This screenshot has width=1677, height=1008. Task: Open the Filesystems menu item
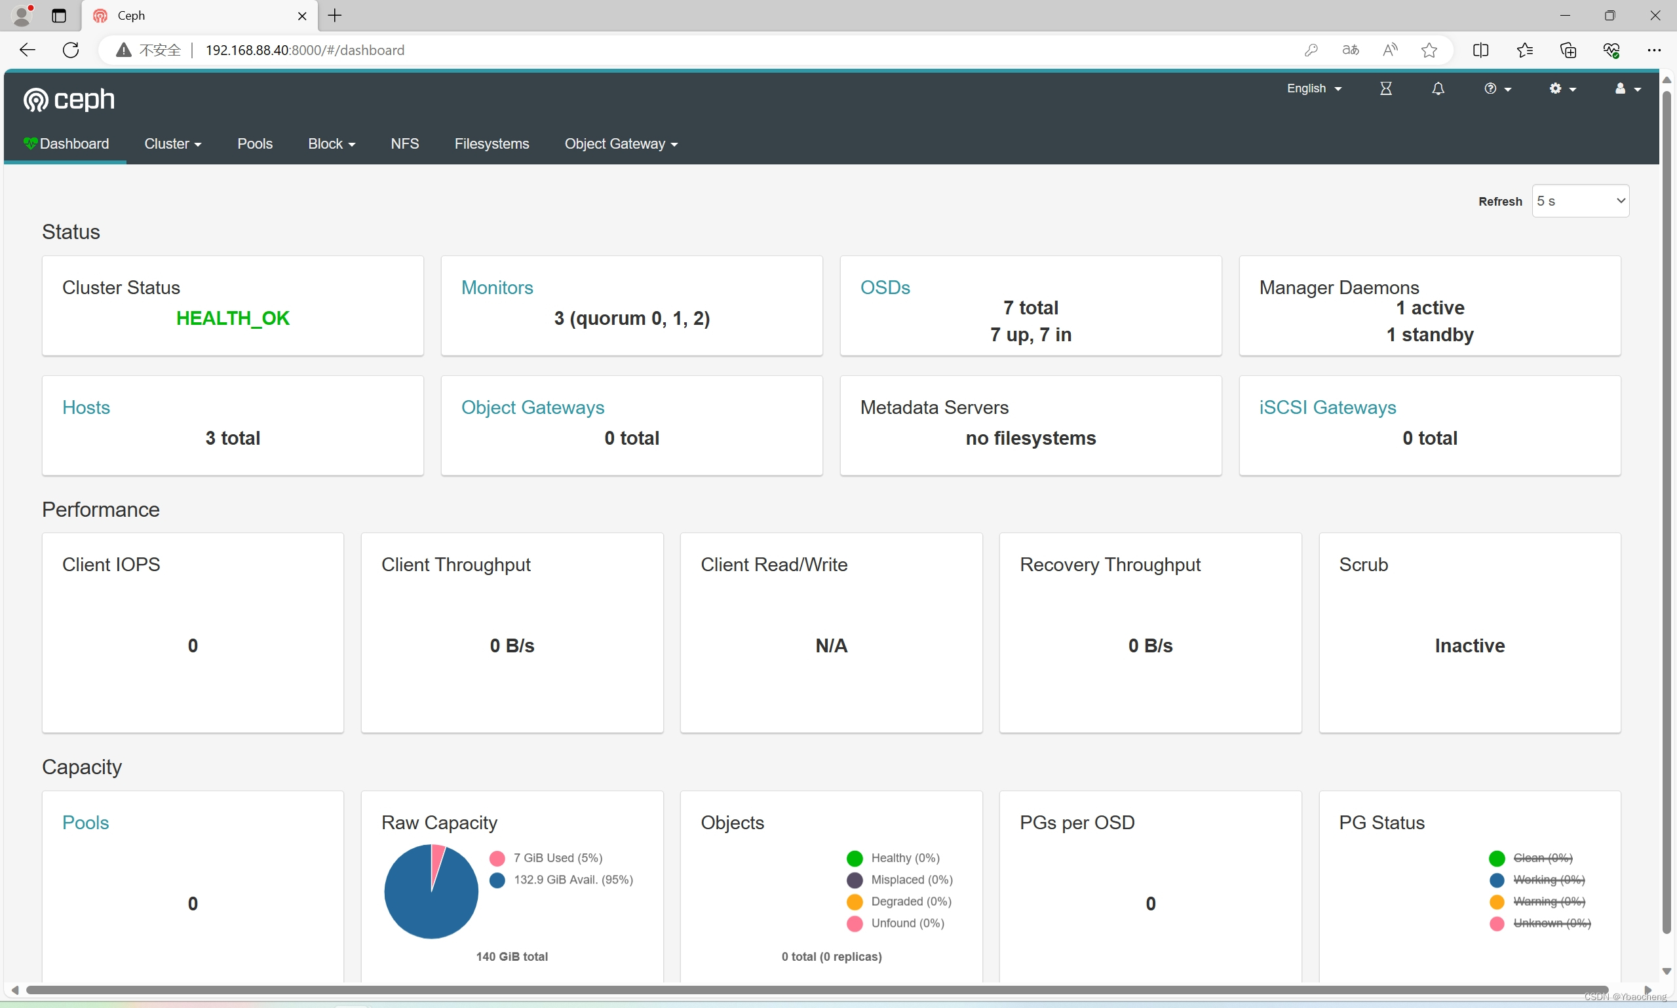[x=492, y=144]
